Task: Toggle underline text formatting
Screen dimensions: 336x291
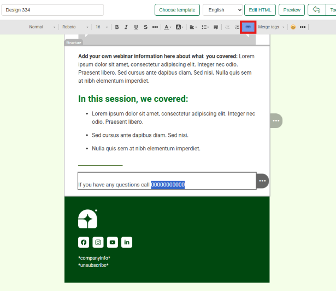Action: pyautogui.click(x=135, y=27)
